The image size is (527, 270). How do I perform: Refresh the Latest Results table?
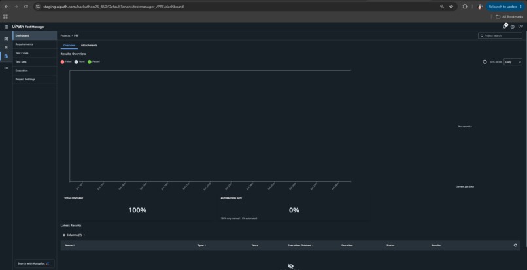point(515,245)
